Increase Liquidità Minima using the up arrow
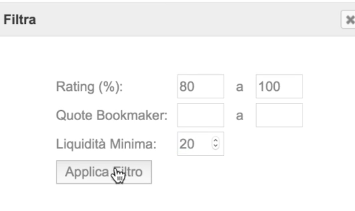The image size is (355, 211). [216, 140]
